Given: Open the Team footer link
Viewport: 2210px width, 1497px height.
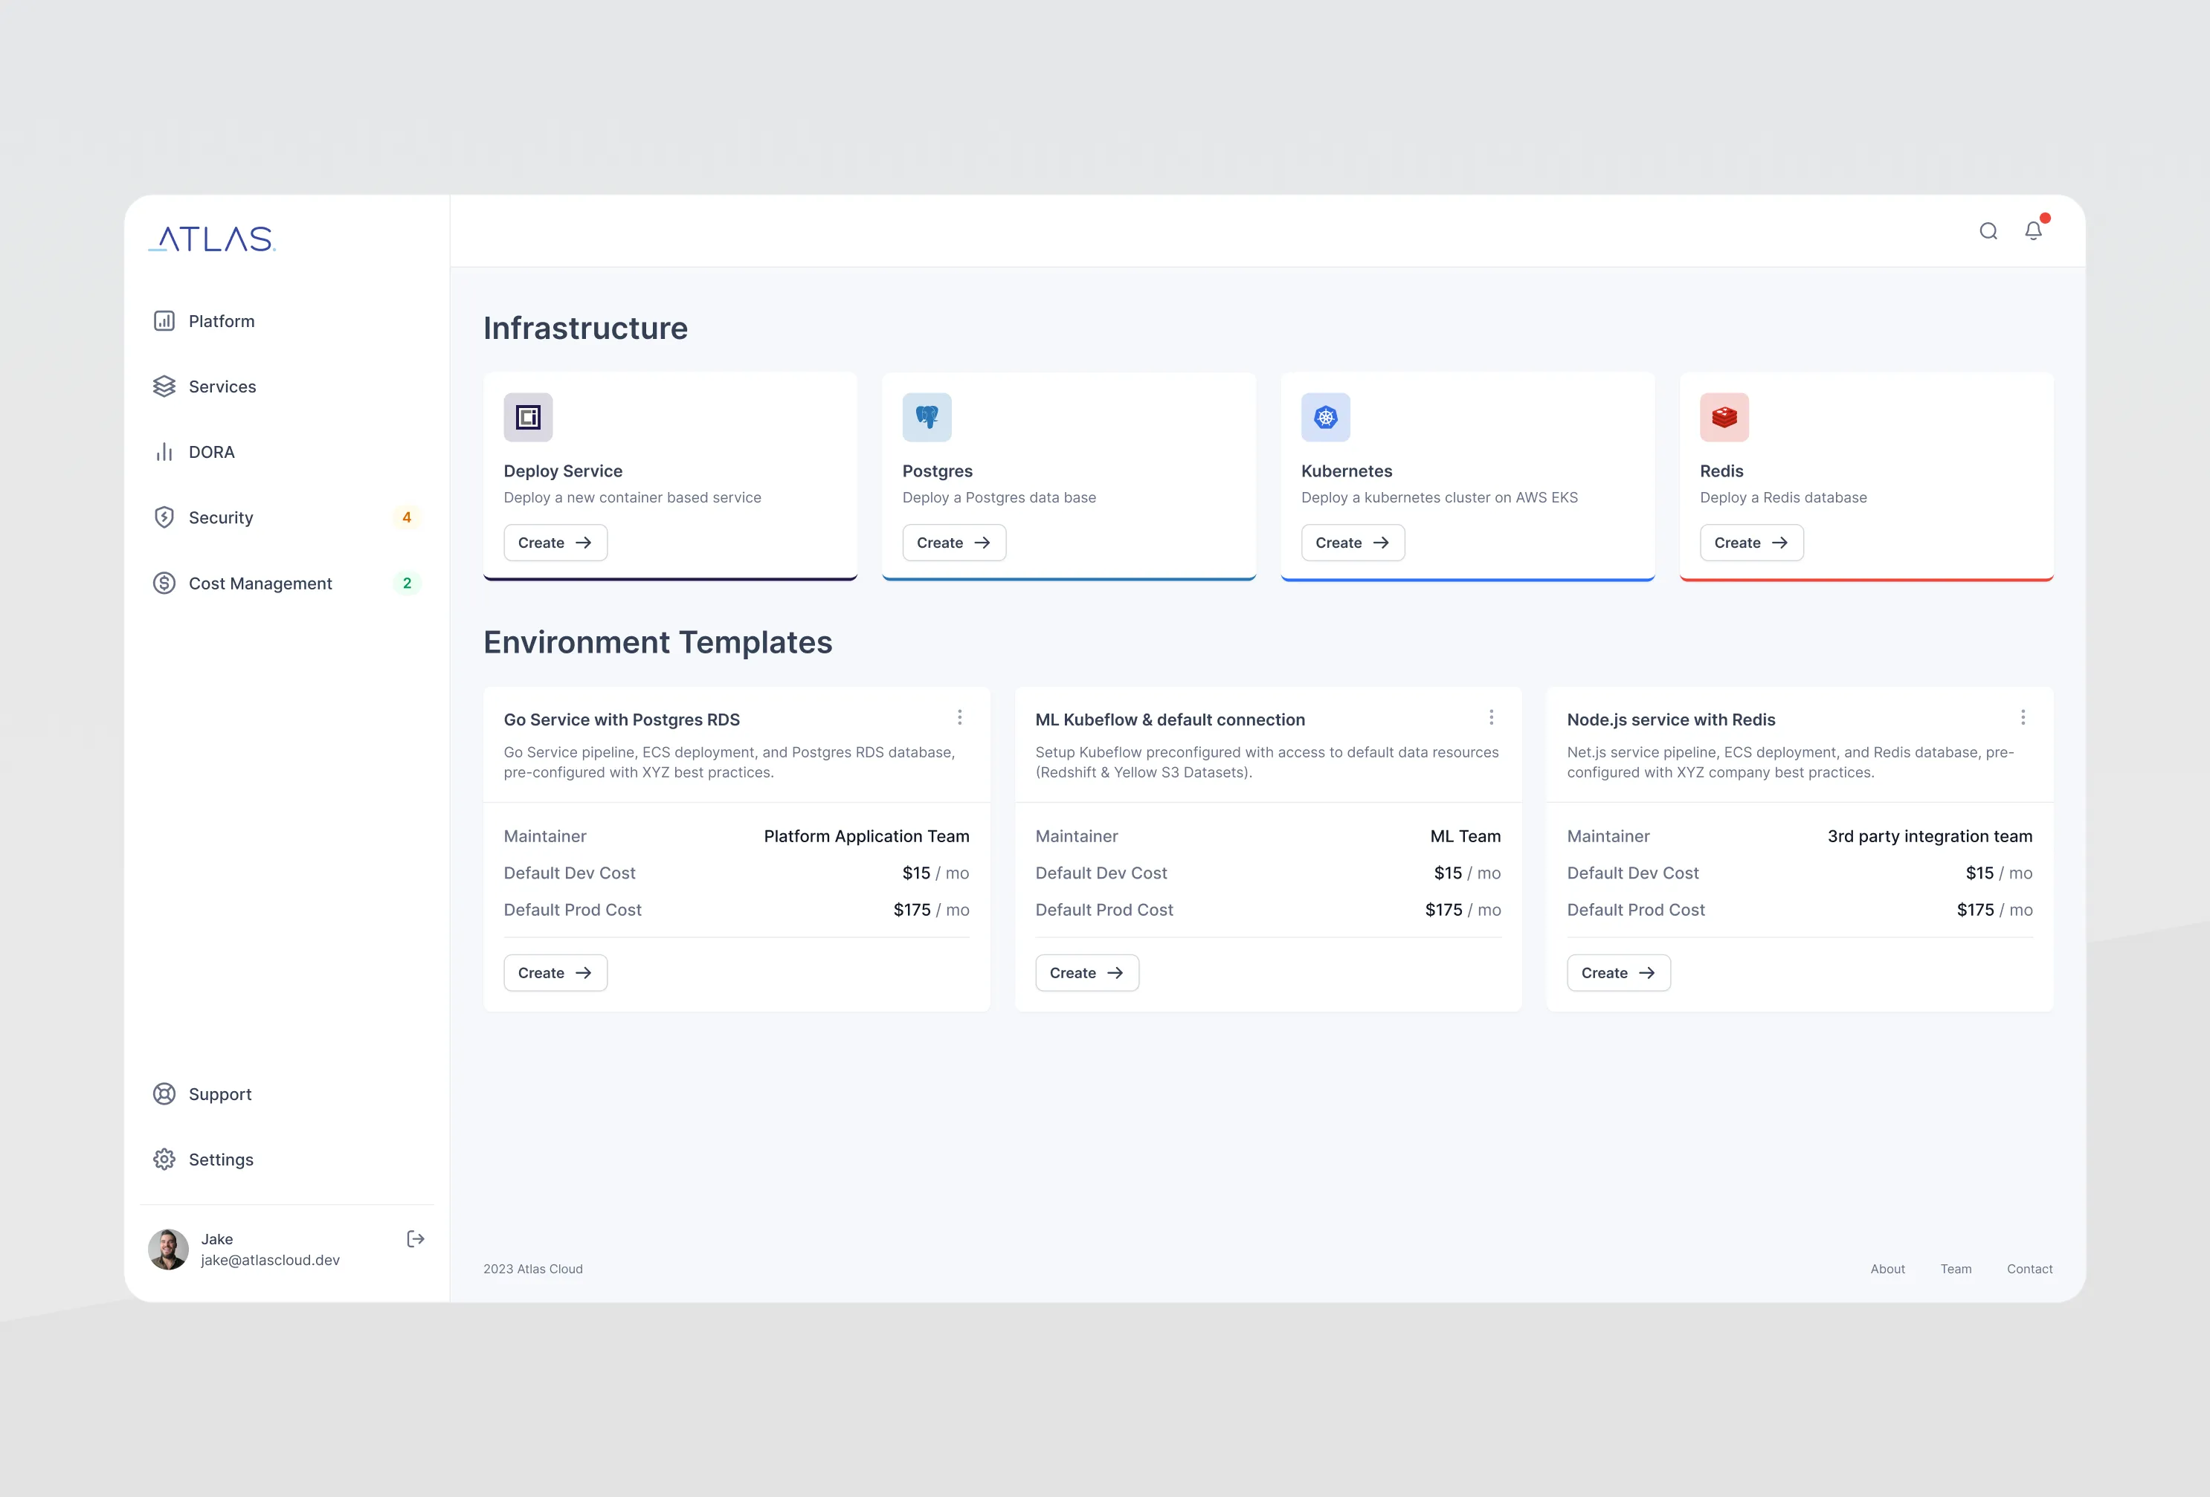Looking at the screenshot, I should (x=1956, y=1269).
